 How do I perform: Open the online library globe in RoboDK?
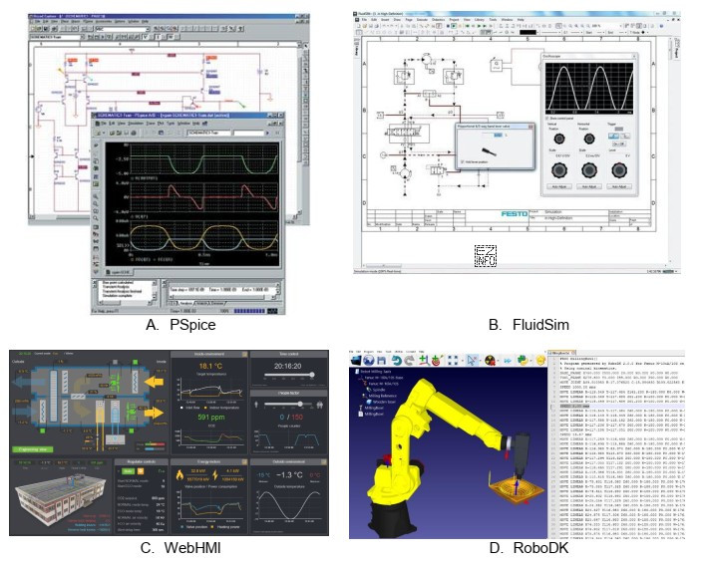369,360
